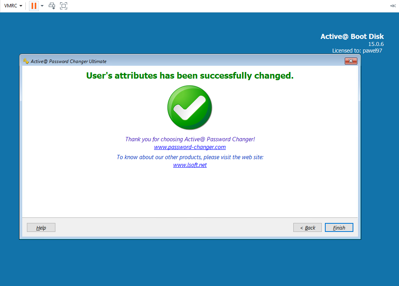Click the 'Thank you for choosing Active@ Password Changer!' text
The width and height of the screenshot is (399, 286).
coord(190,139)
